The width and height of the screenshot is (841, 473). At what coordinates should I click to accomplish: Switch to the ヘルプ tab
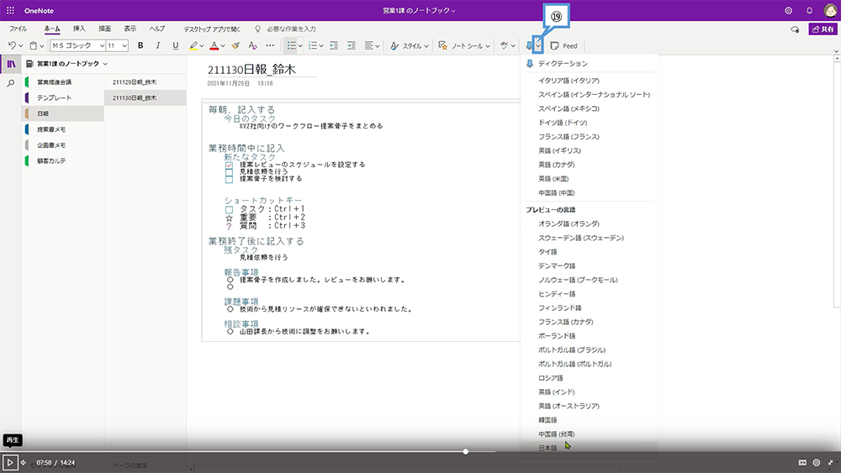[x=157, y=29]
